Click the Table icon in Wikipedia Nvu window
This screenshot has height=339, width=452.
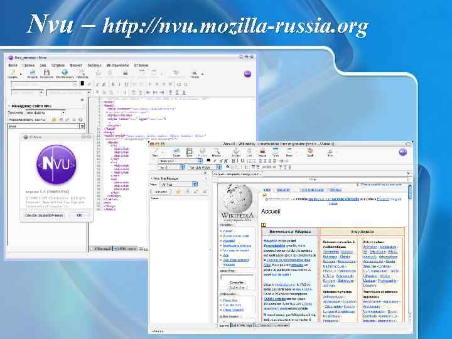click(276, 153)
